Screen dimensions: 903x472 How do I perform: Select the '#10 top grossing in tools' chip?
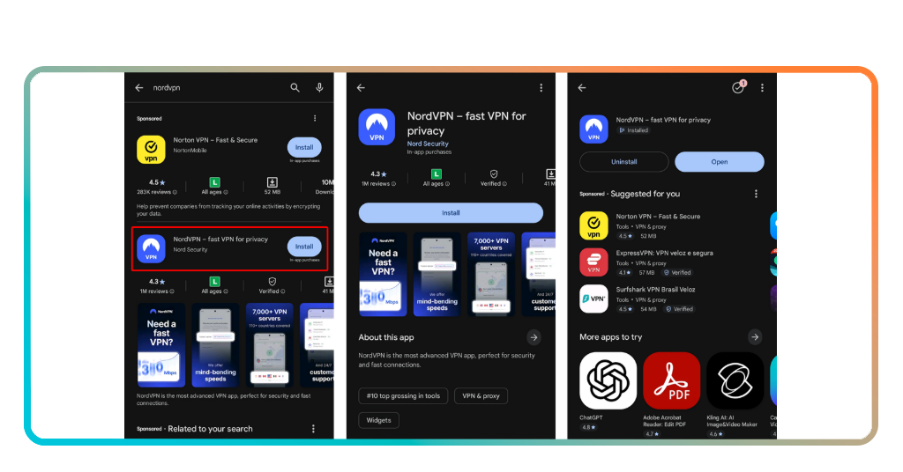pyautogui.click(x=403, y=396)
